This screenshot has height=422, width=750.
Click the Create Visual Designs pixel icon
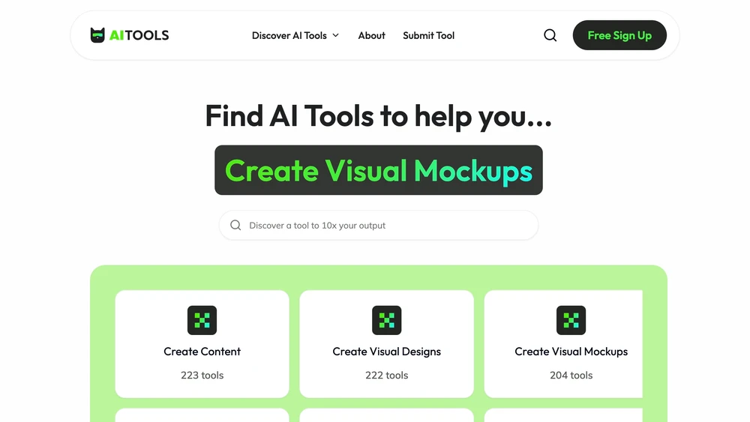pyautogui.click(x=386, y=320)
